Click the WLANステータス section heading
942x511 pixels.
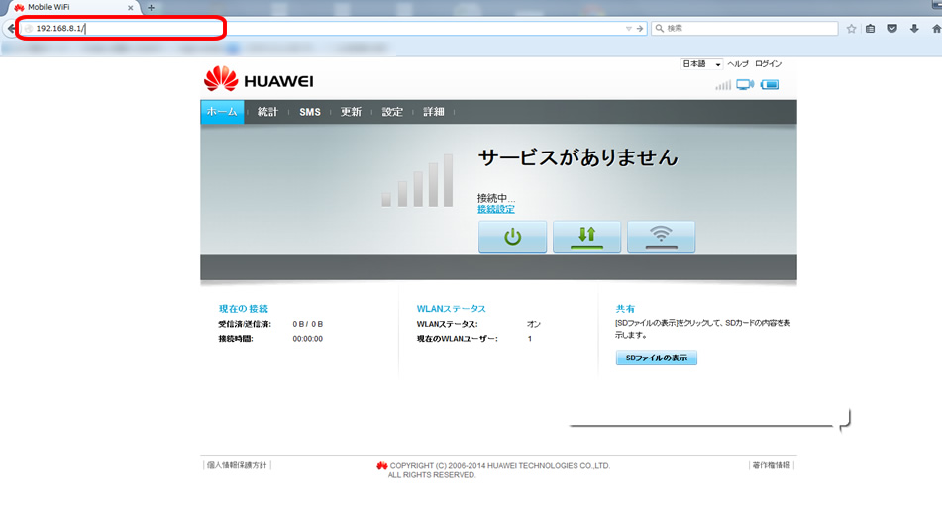(451, 309)
